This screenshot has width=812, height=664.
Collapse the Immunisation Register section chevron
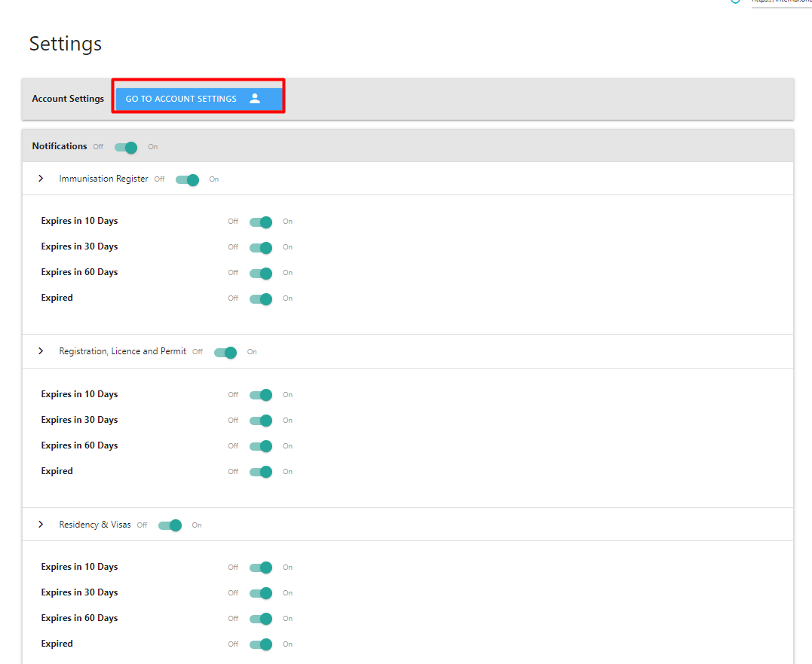click(x=41, y=179)
